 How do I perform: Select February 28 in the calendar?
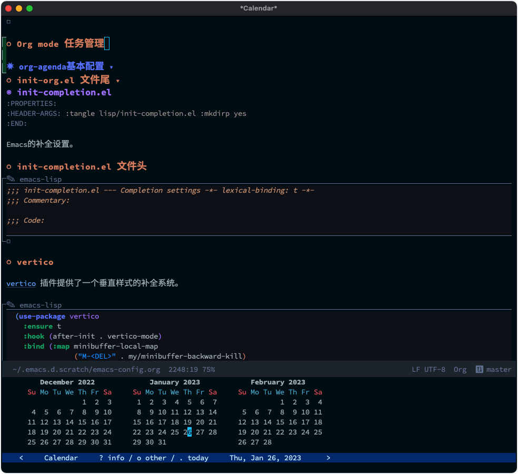pyautogui.click(x=267, y=442)
